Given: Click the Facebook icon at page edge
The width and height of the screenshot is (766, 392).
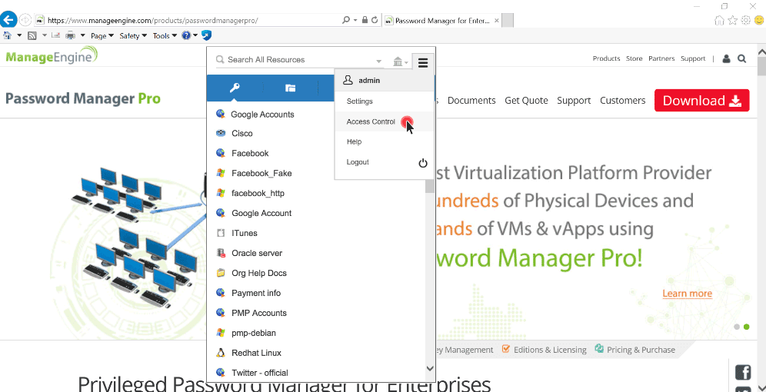Looking at the screenshot, I should coord(743,372).
